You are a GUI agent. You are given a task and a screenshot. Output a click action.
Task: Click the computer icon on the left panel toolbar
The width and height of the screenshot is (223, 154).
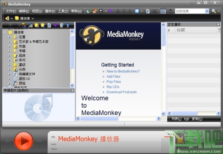pyautogui.click(x=61, y=25)
